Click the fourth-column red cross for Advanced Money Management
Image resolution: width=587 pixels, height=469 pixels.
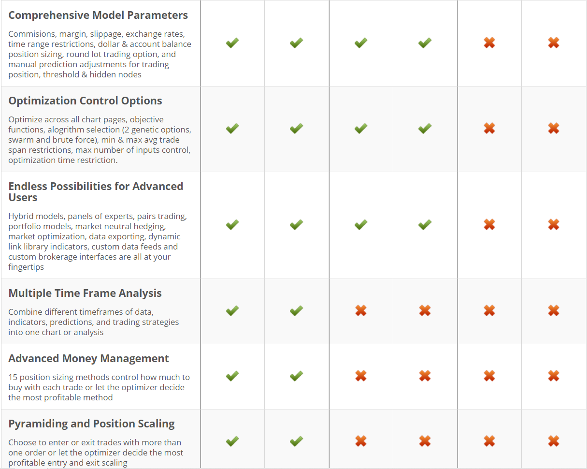point(425,376)
